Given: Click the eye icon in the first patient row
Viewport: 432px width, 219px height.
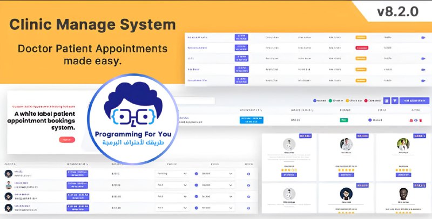Looking at the screenshot, I should [248, 174].
